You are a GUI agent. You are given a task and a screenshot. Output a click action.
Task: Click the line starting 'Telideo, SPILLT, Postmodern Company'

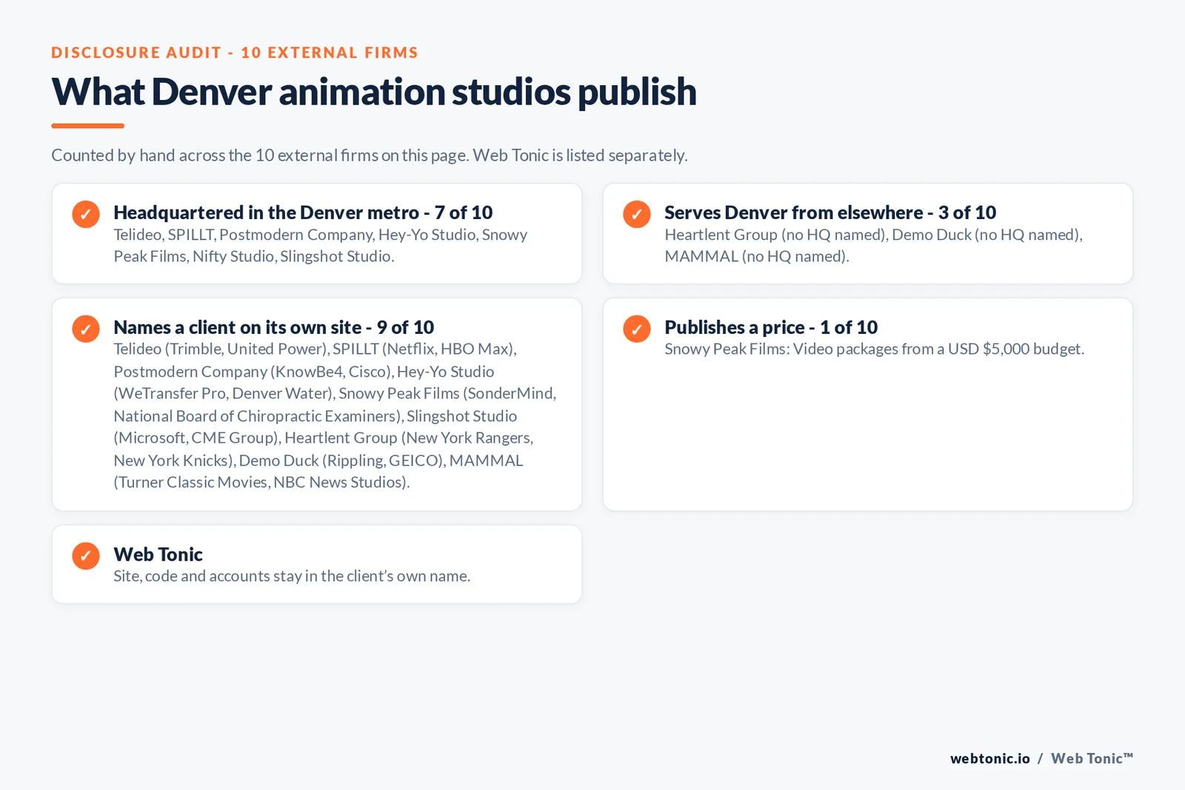(321, 235)
